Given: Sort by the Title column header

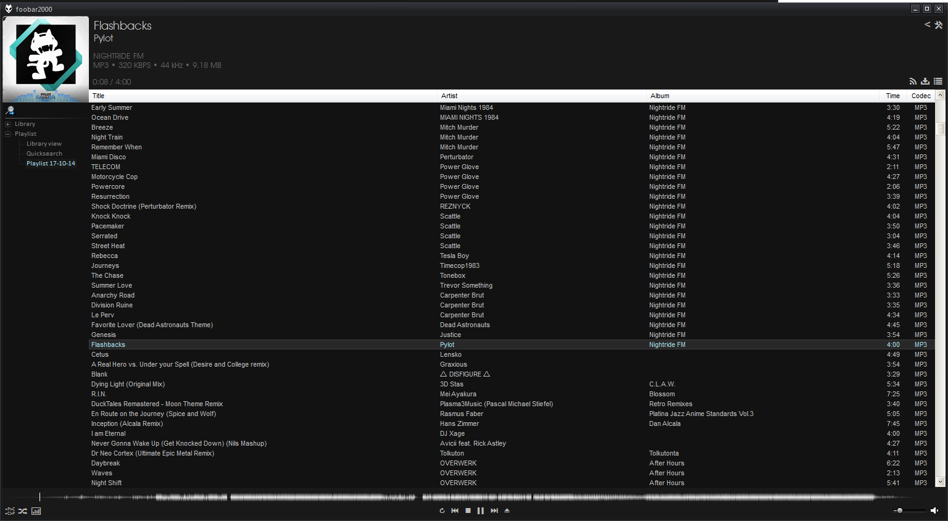Looking at the screenshot, I should pyautogui.click(x=264, y=96).
